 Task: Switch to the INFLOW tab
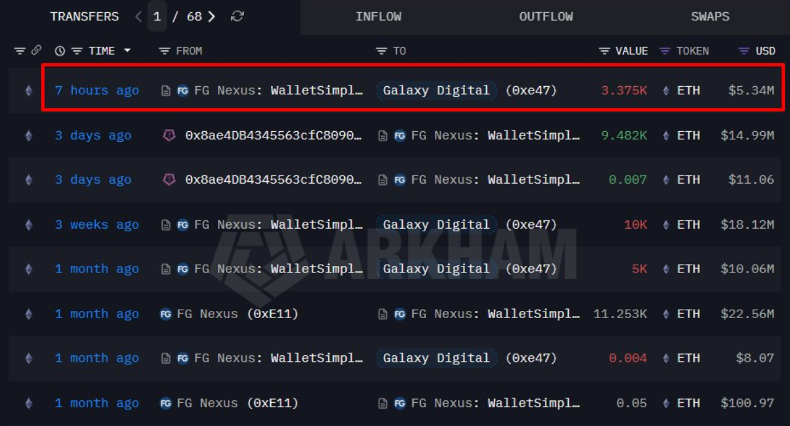378,17
